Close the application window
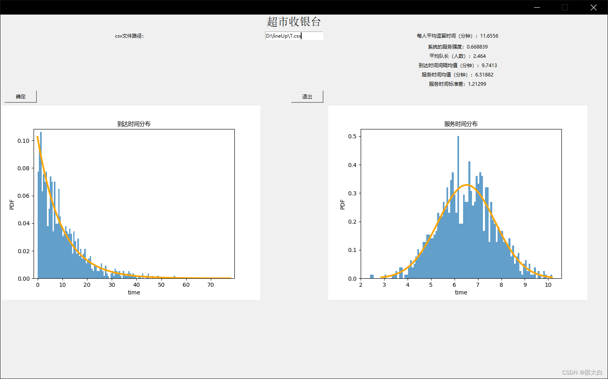This screenshot has width=608, height=379. (593, 8)
